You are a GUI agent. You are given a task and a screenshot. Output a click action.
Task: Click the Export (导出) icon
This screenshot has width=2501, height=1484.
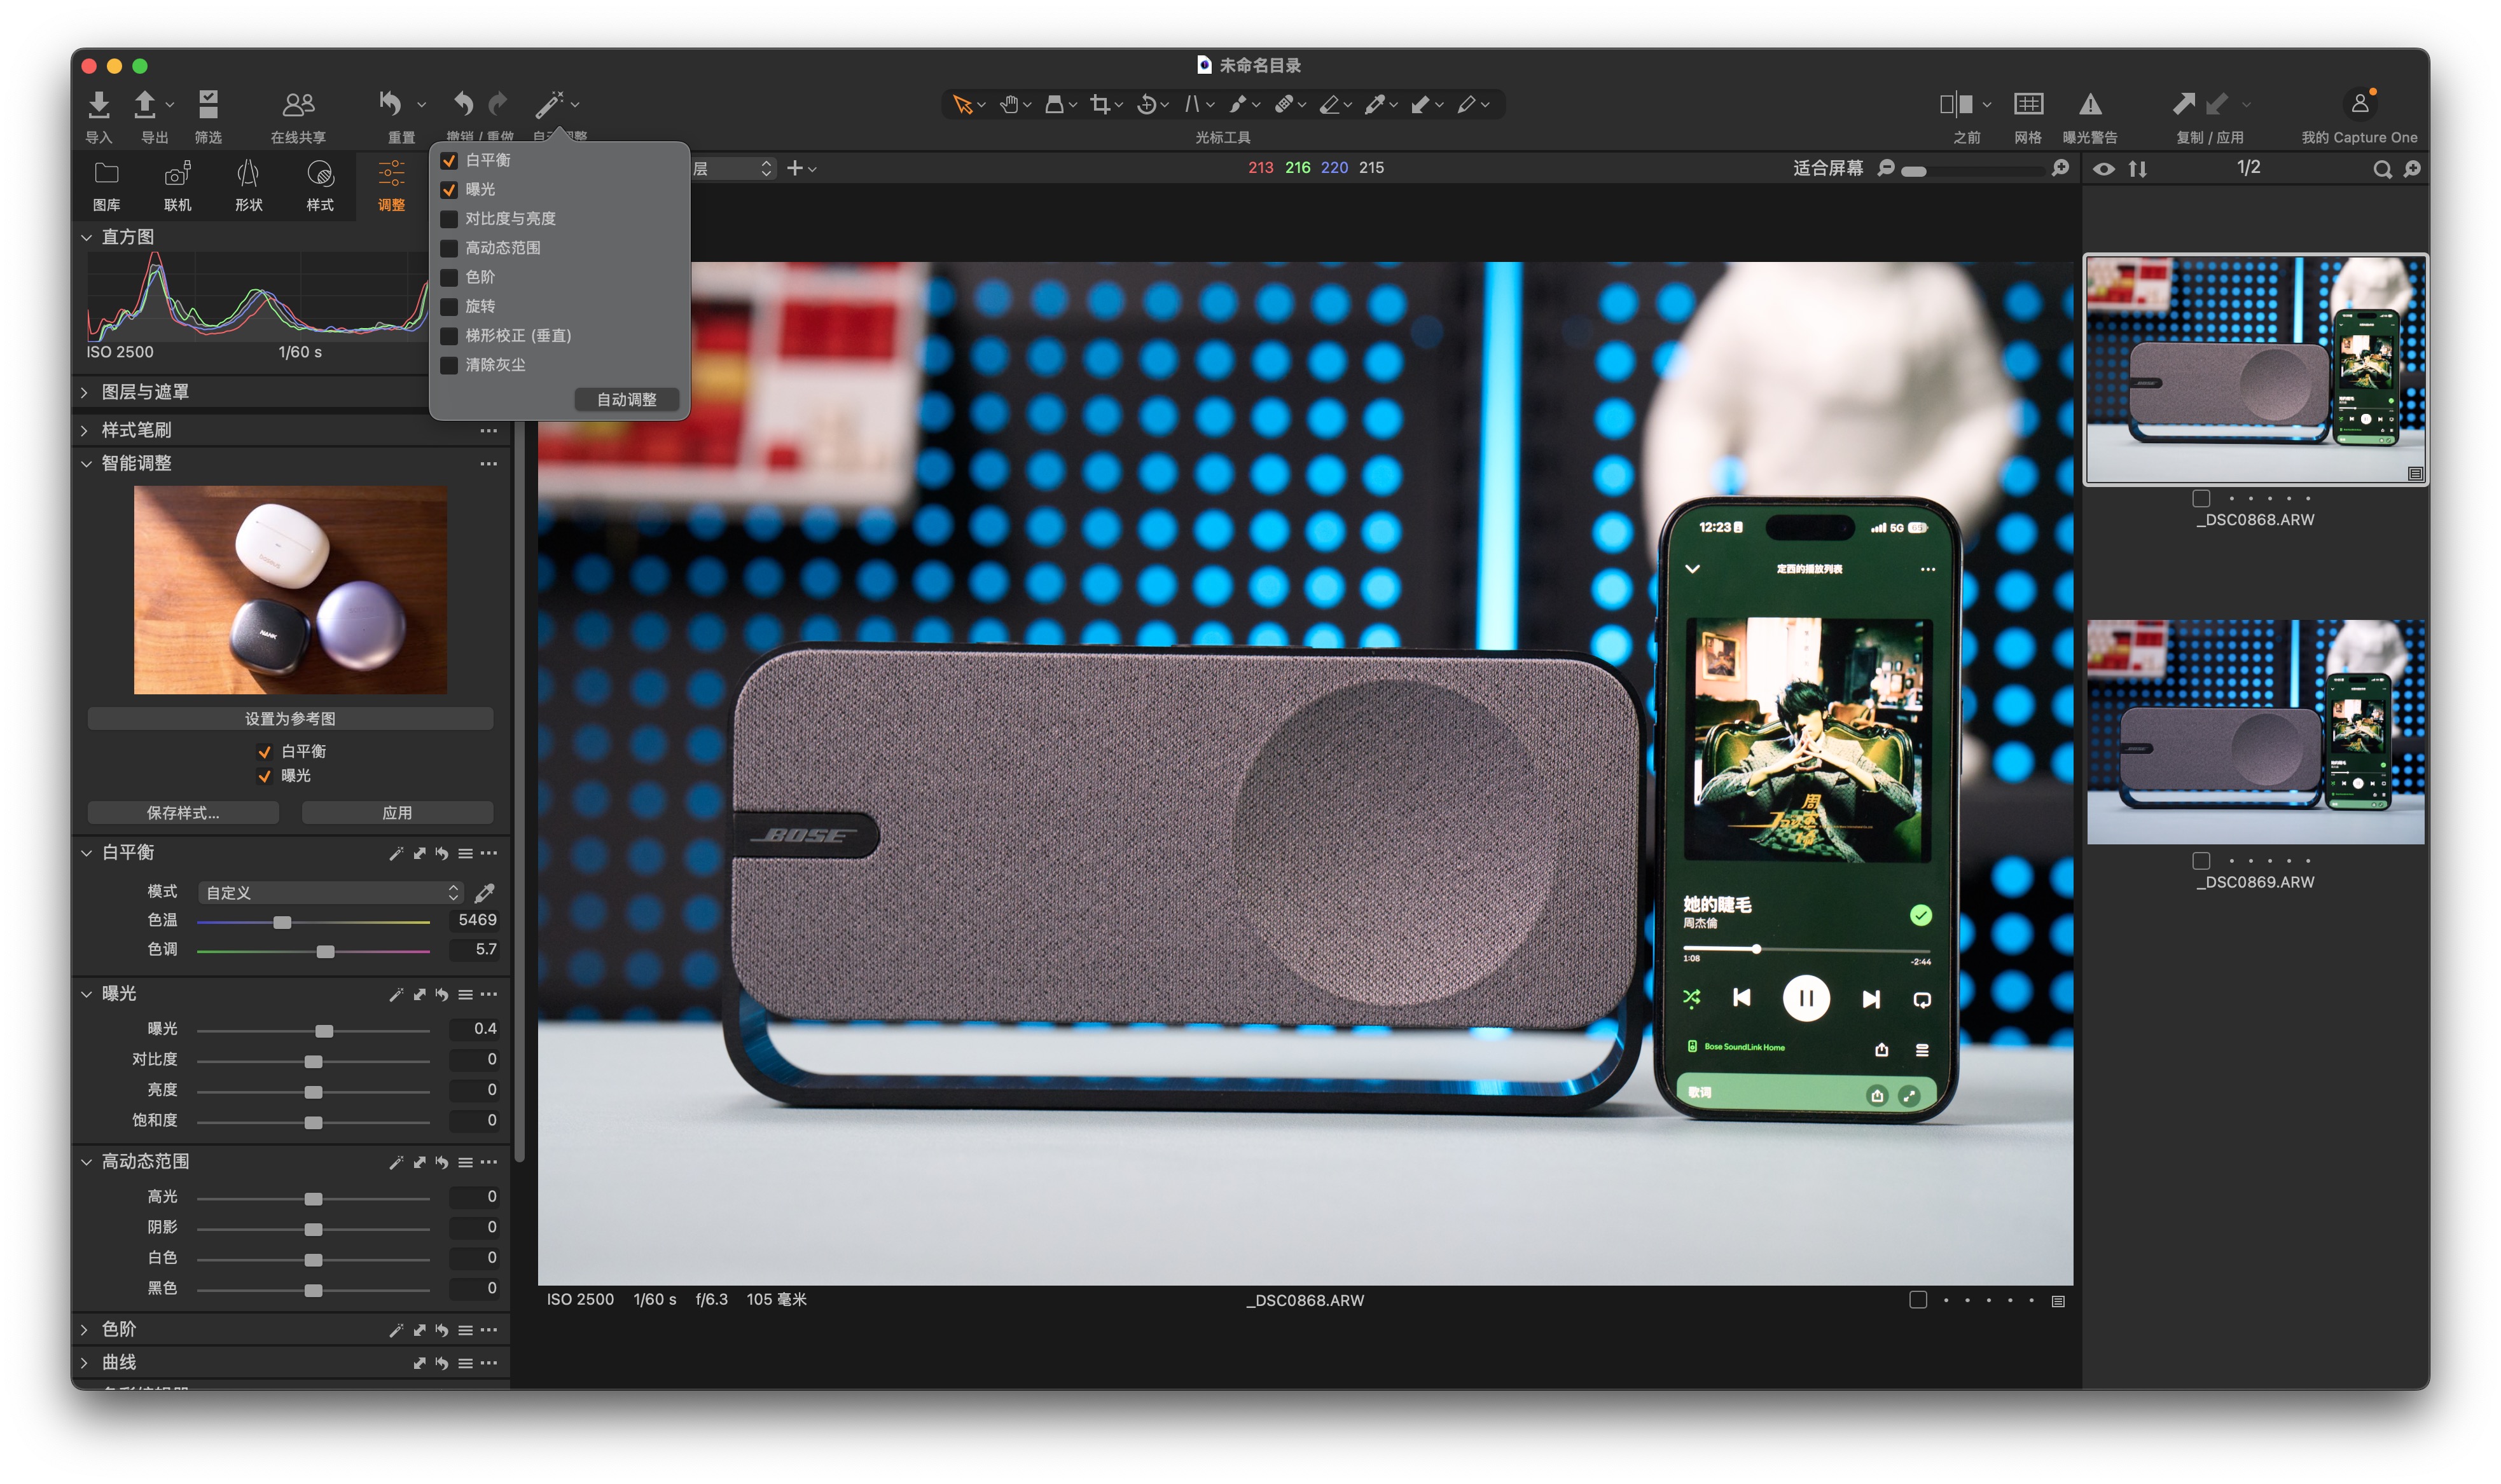tap(145, 105)
